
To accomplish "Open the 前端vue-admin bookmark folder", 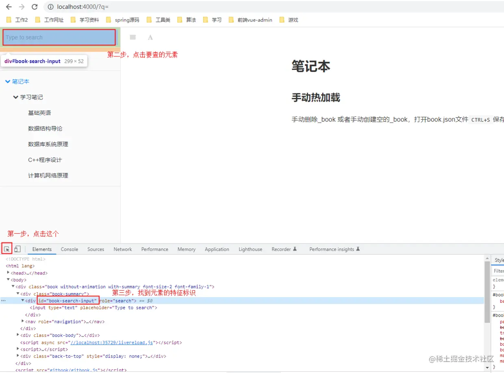I will tap(250, 19).
